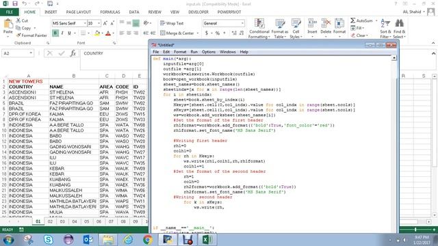Open Format as Table gallery
The height and width of the screenshot is (246, 438).
coord(280,29)
